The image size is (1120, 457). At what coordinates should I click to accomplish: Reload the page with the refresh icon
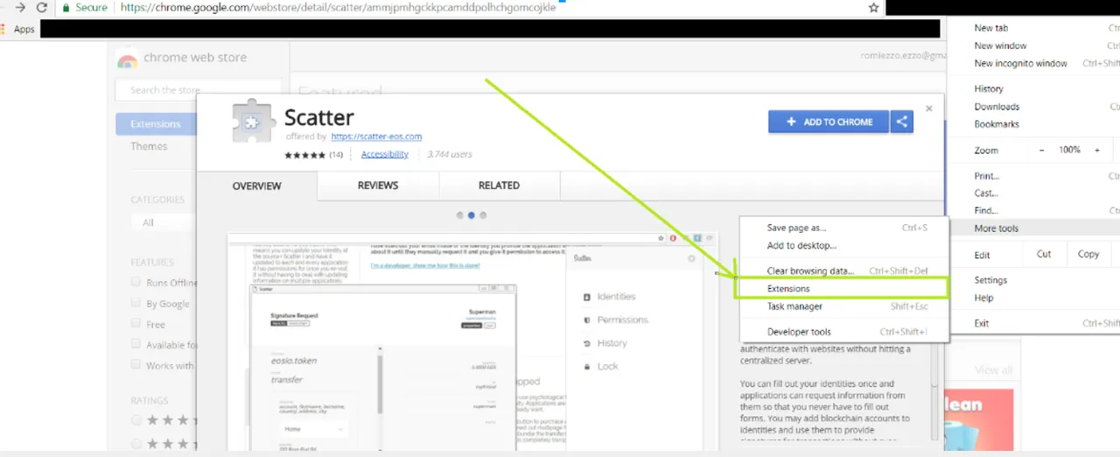tap(41, 7)
